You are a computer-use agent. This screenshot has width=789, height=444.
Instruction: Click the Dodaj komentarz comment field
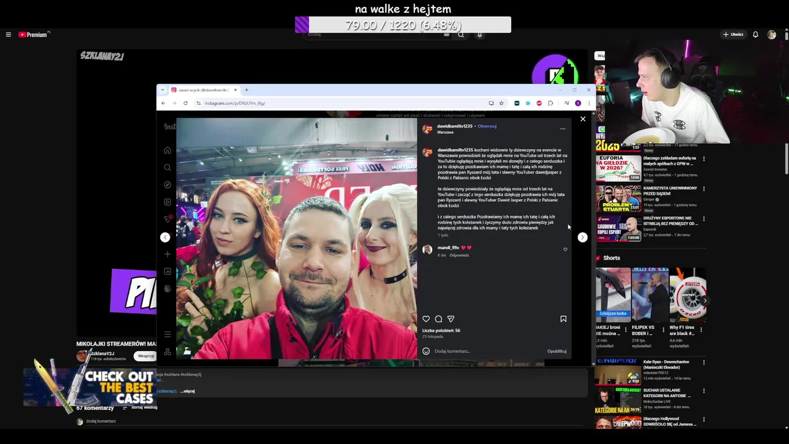coord(487,351)
